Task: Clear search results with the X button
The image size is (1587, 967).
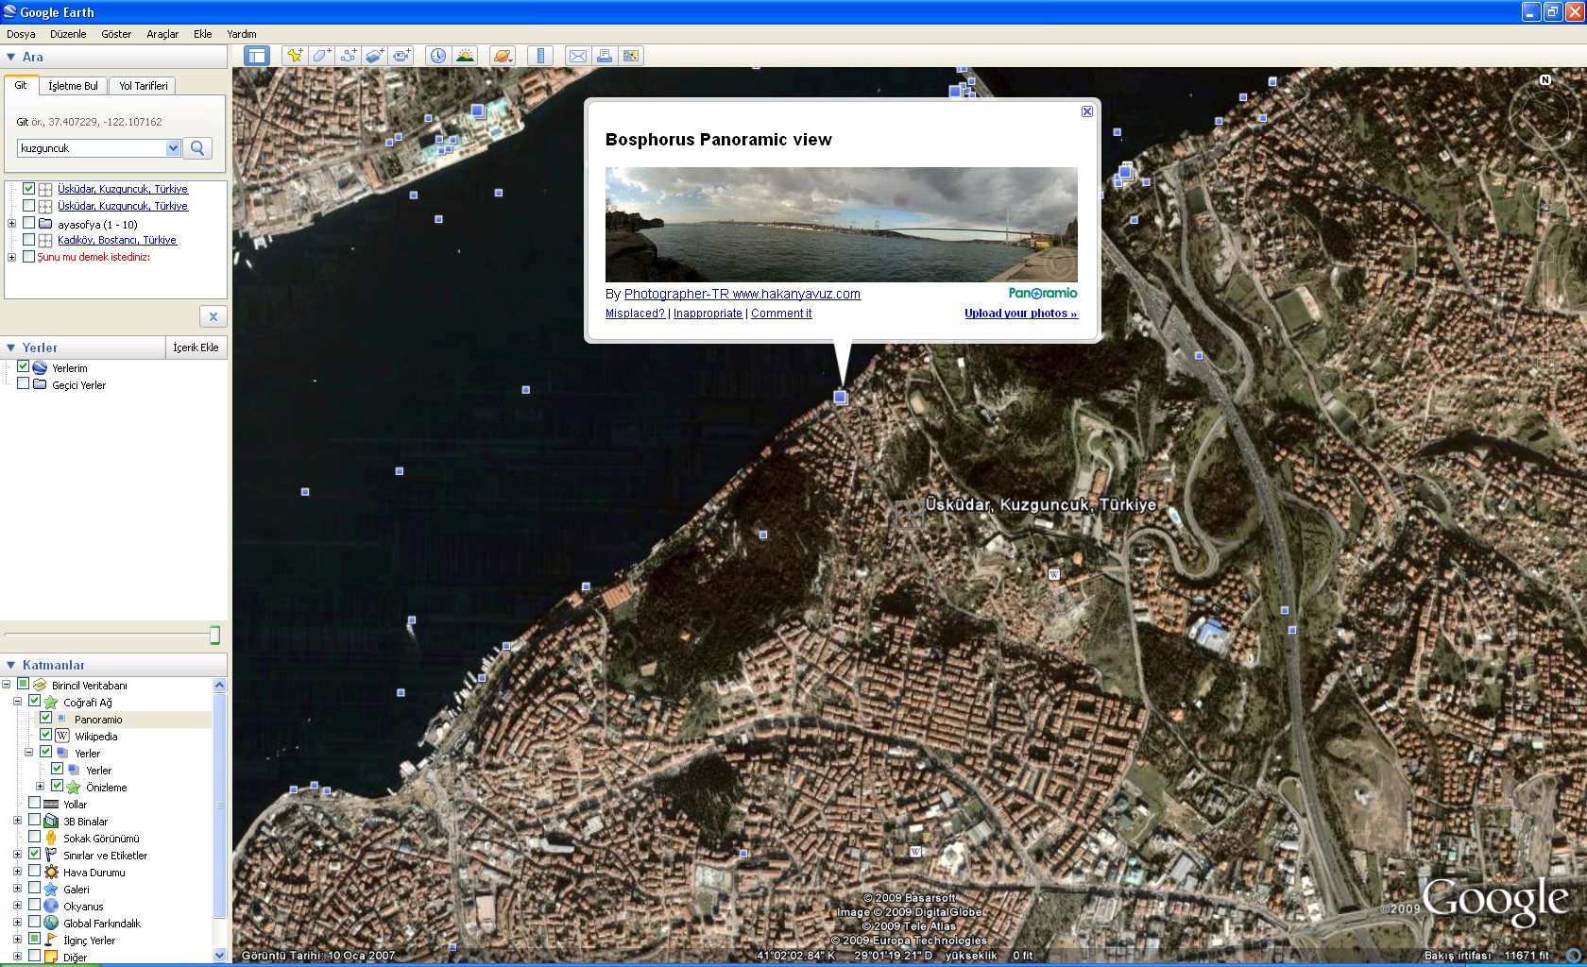Action: click(x=213, y=316)
